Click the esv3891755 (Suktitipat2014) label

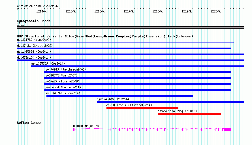[x=129, y=105]
